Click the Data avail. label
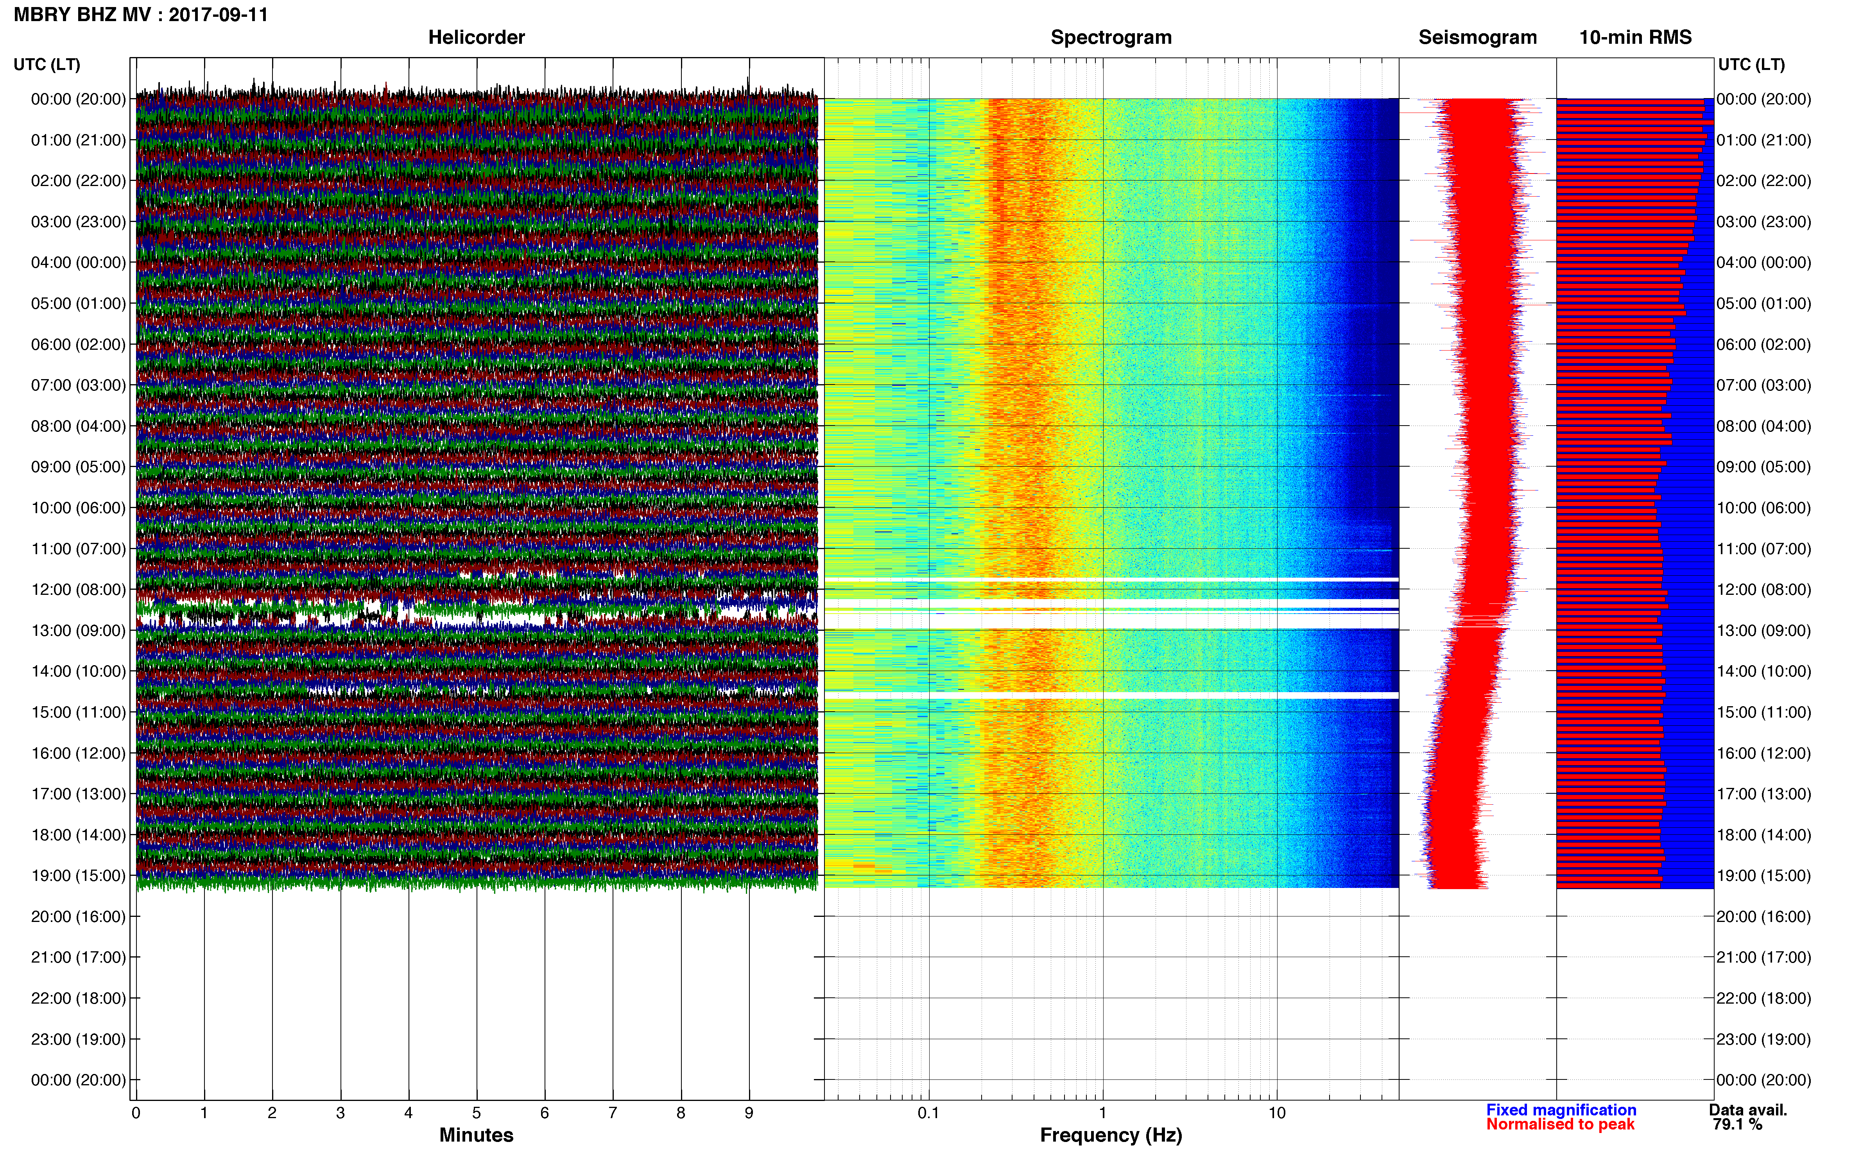Screen dimensions: 1853x1158 click(x=1748, y=1110)
